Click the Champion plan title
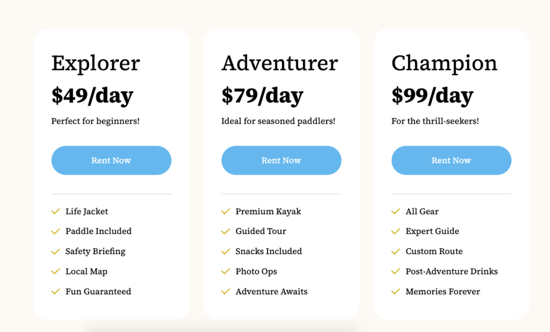Viewport: 550px width, 332px height. pyautogui.click(x=444, y=63)
